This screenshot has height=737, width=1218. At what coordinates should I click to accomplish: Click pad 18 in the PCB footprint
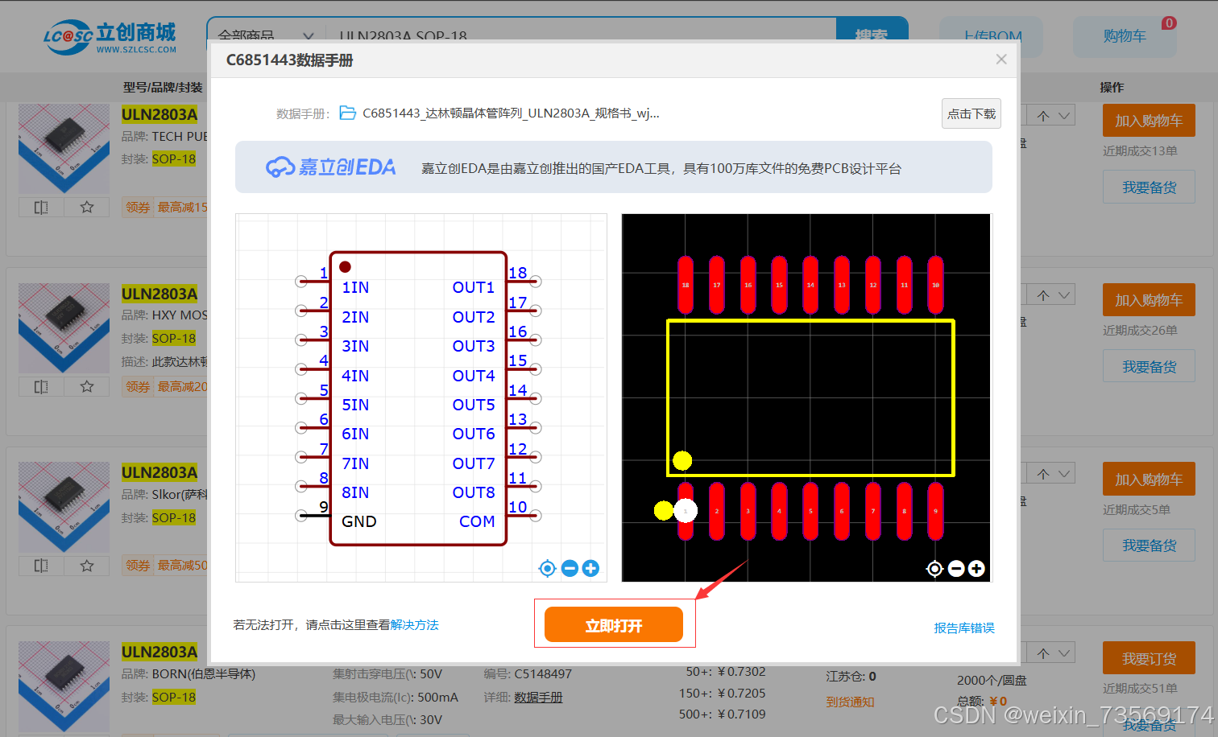(x=686, y=285)
